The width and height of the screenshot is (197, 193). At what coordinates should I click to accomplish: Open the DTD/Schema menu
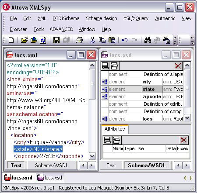(x=66, y=18)
